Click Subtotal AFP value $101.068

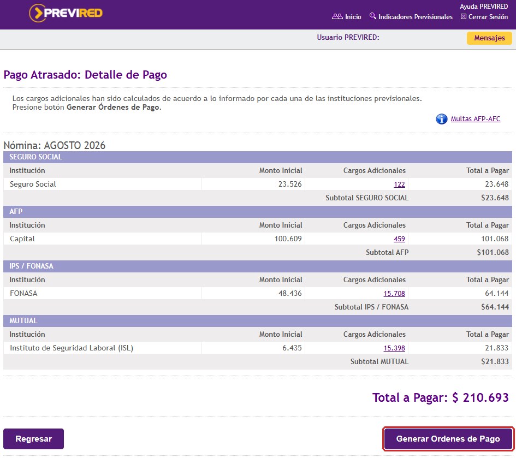pyautogui.click(x=493, y=252)
